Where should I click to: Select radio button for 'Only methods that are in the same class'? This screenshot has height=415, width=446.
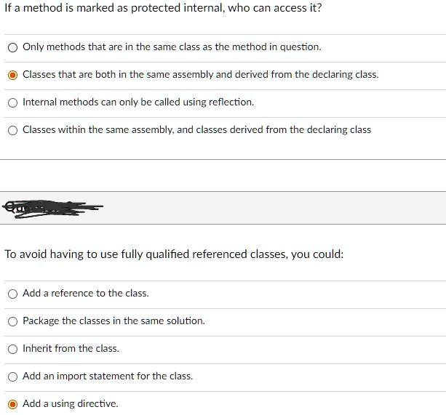(12, 47)
